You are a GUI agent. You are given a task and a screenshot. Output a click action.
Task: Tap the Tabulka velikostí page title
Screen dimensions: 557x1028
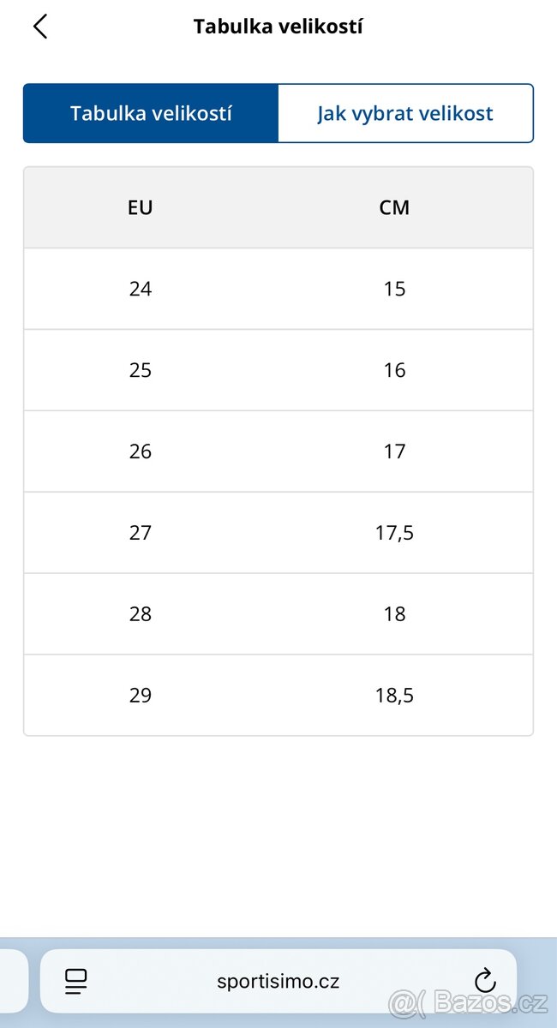278,27
